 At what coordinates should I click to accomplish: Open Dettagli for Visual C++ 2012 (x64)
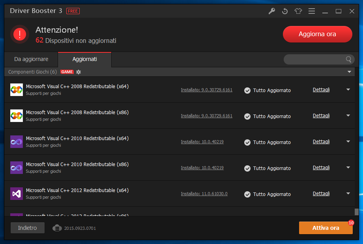pyautogui.click(x=321, y=194)
